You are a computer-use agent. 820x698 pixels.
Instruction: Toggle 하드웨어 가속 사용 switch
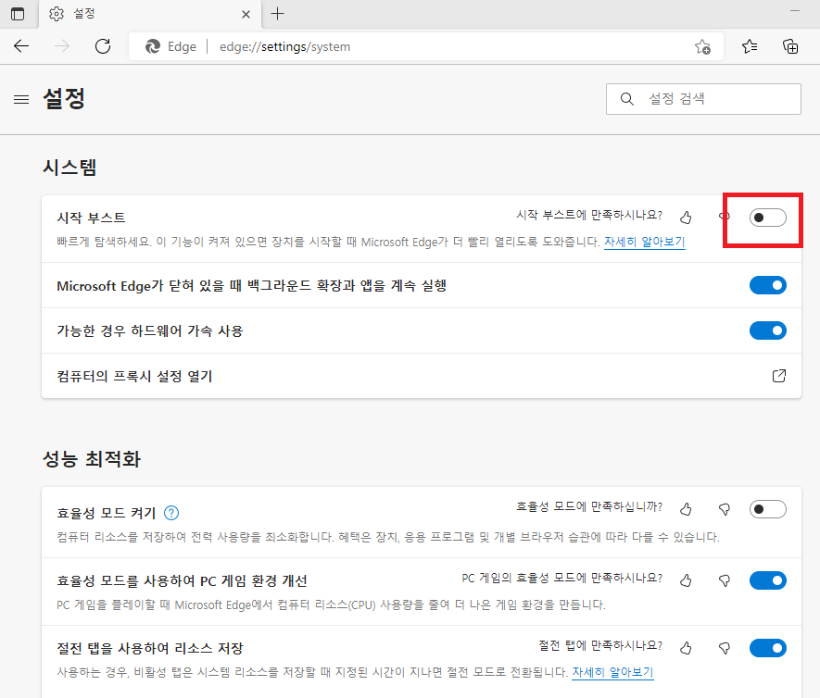tap(767, 330)
